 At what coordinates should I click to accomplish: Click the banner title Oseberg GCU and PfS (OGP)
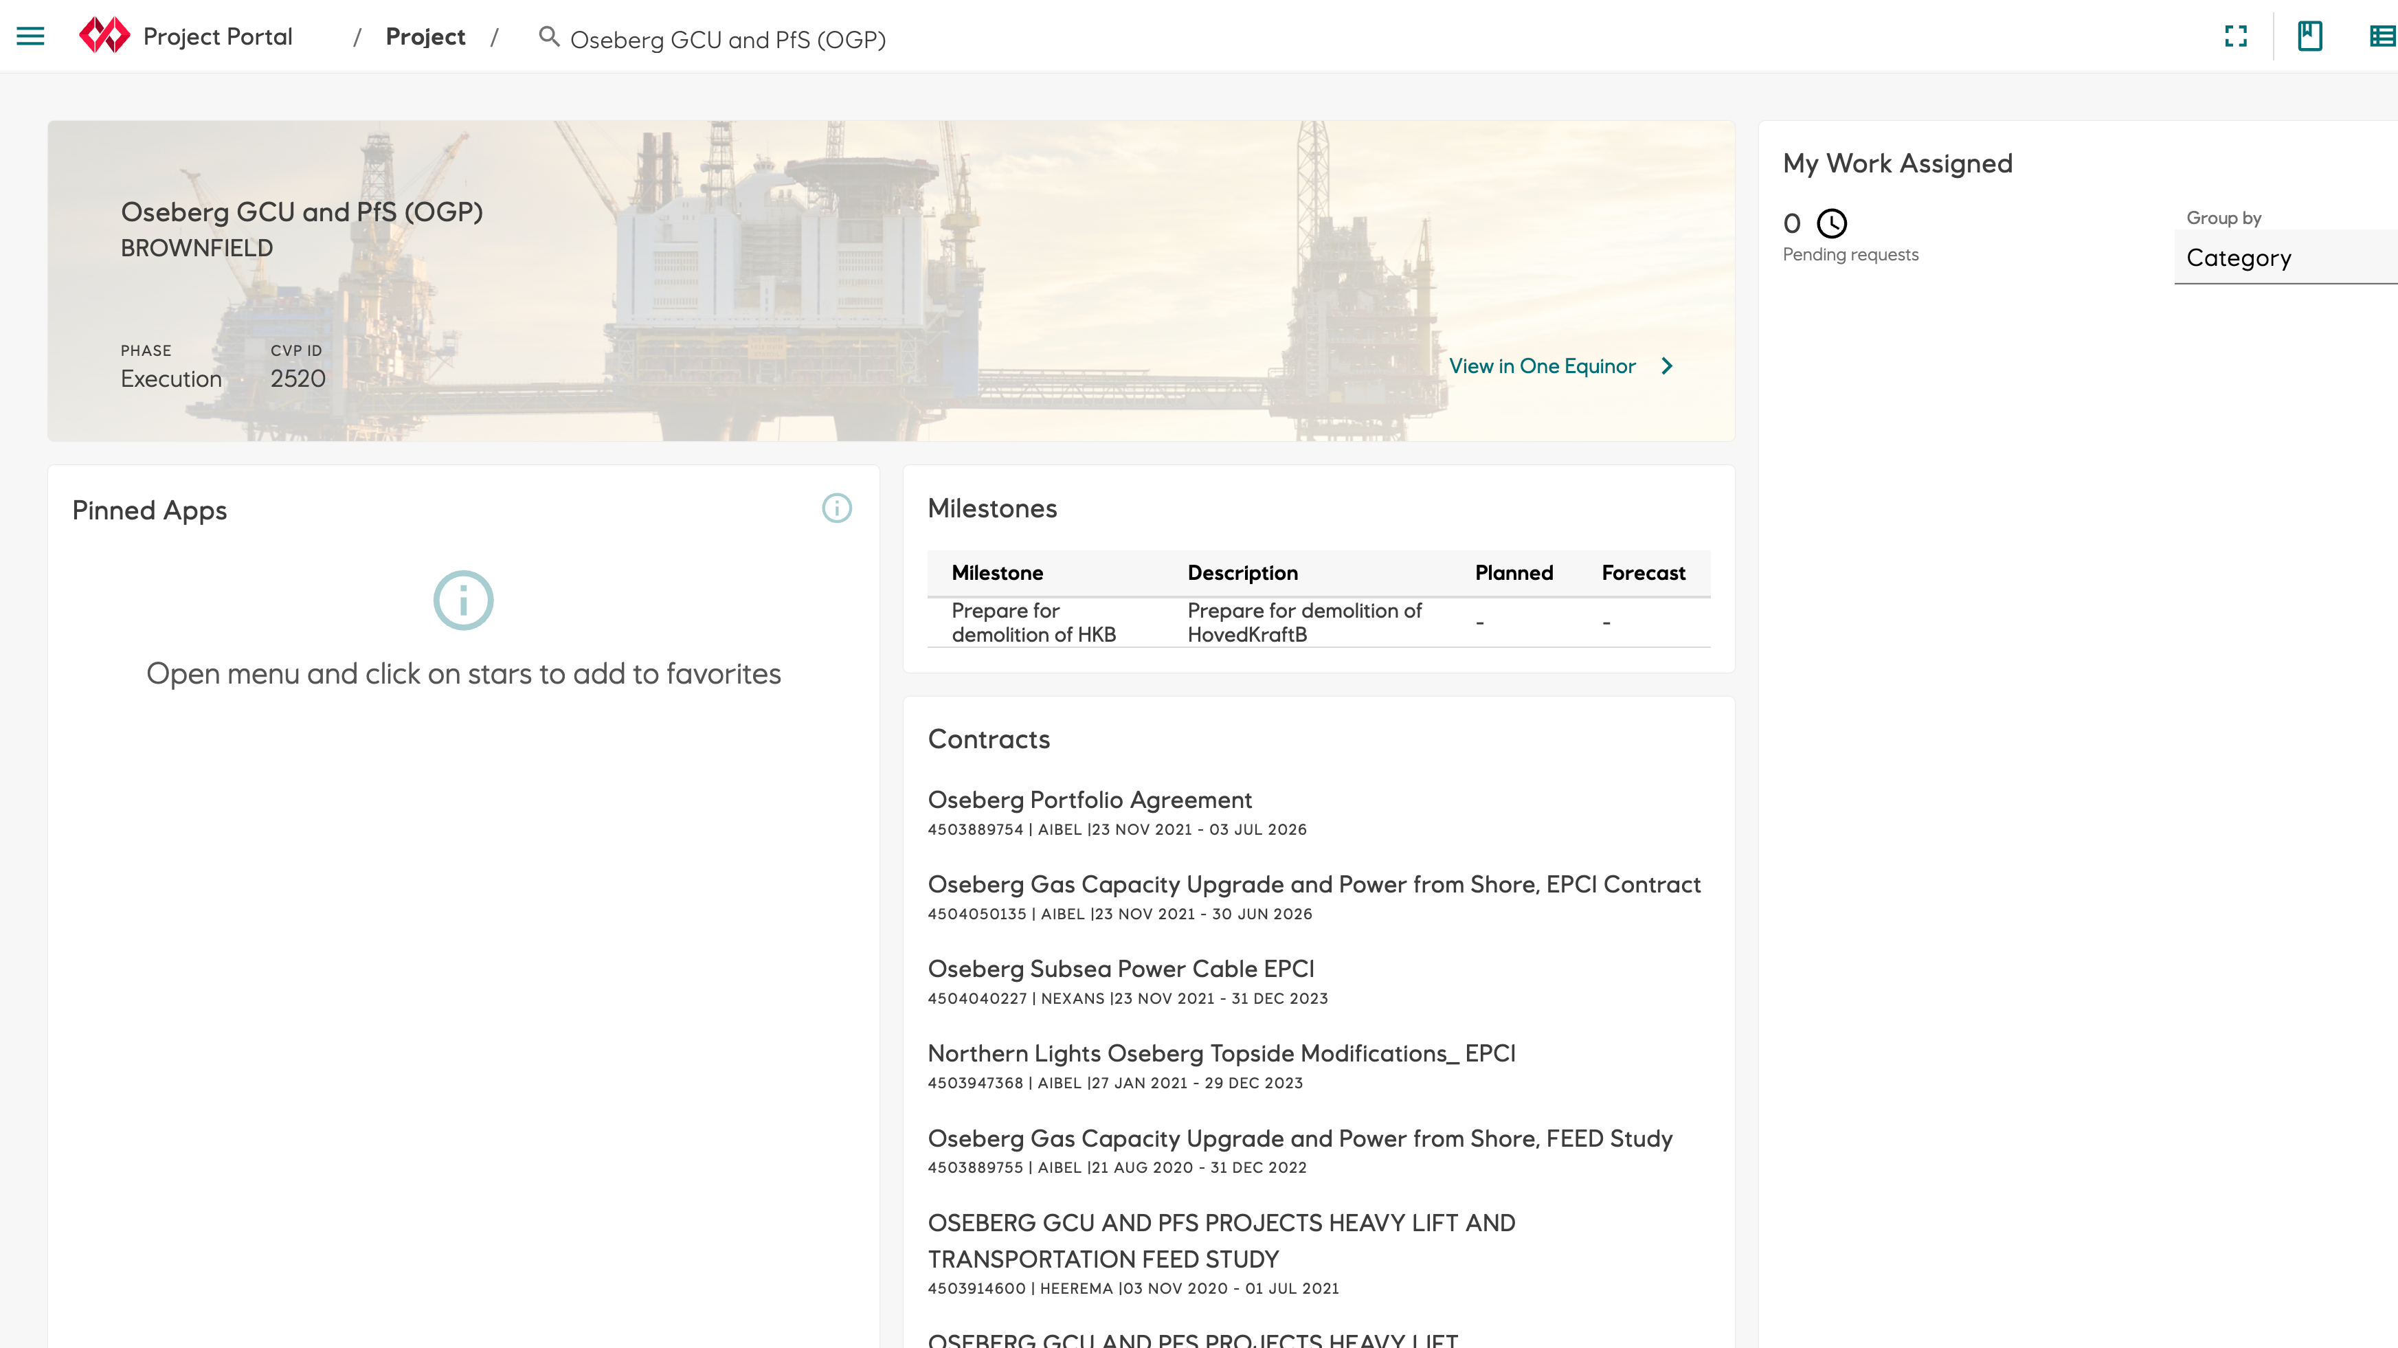coord(302,212)
